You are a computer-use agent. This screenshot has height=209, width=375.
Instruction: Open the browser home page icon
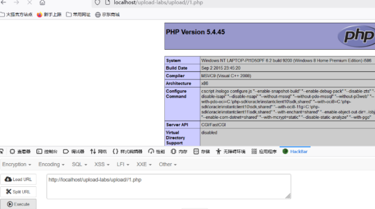tap(42, 2)
